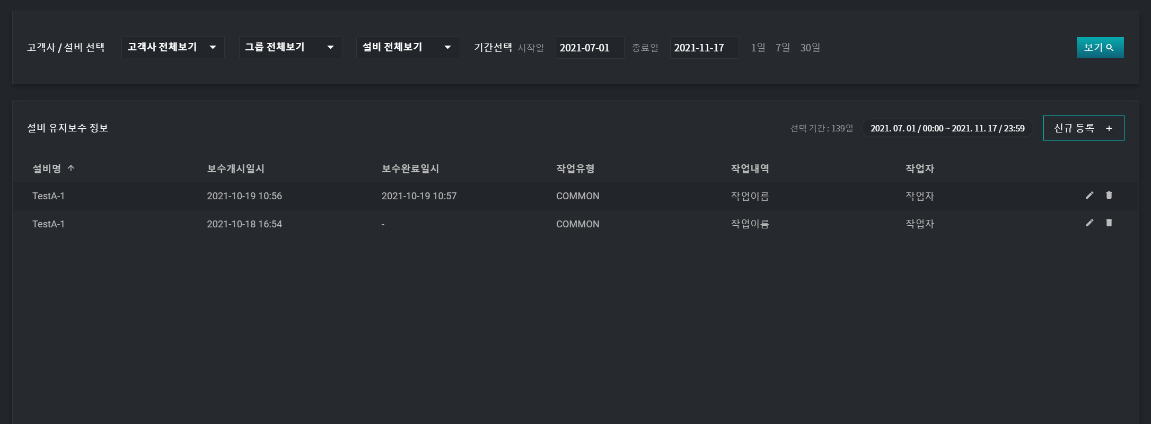1151x424 pixels.
Task: Click start date field 2021-07-01
Action: [x=589, y=48]
